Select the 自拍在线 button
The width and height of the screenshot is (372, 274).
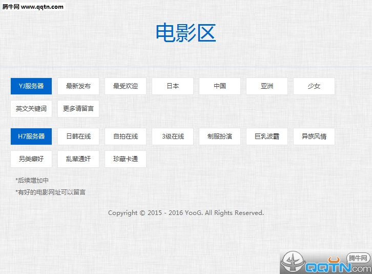[126, 136]
